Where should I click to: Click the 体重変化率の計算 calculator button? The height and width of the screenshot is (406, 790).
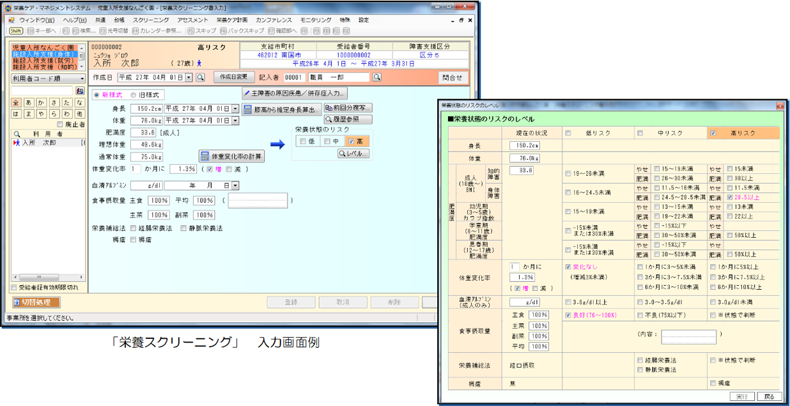(231, 156)
